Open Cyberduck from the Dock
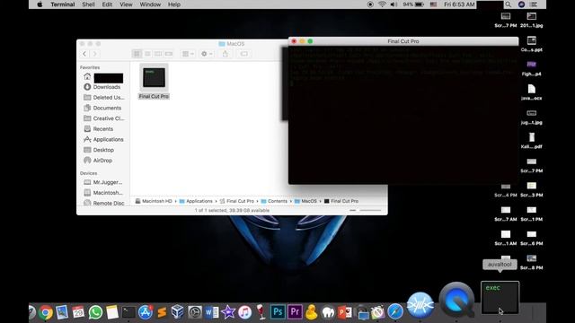Screen dimensions: 575x323 tap(312, 312)
